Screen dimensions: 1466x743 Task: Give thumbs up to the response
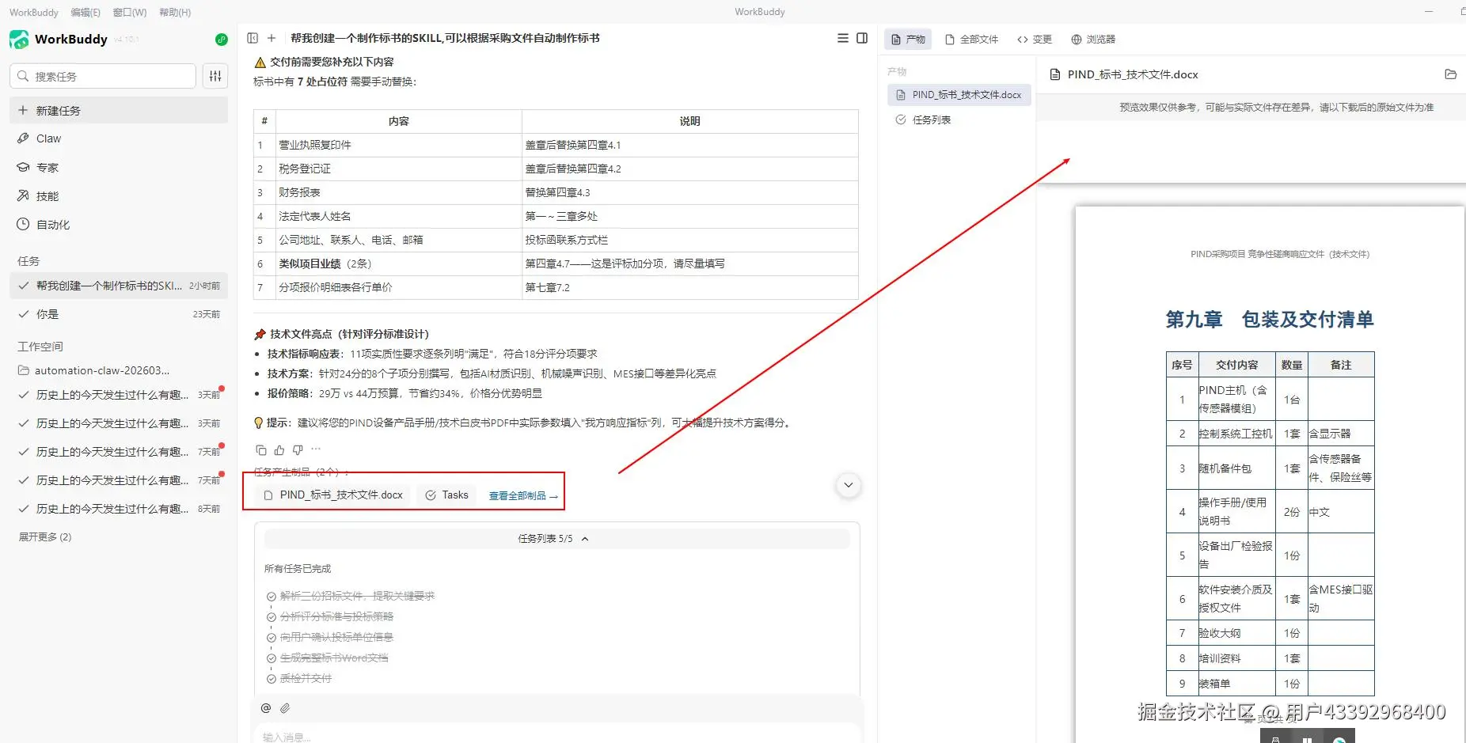pos(279,450)
